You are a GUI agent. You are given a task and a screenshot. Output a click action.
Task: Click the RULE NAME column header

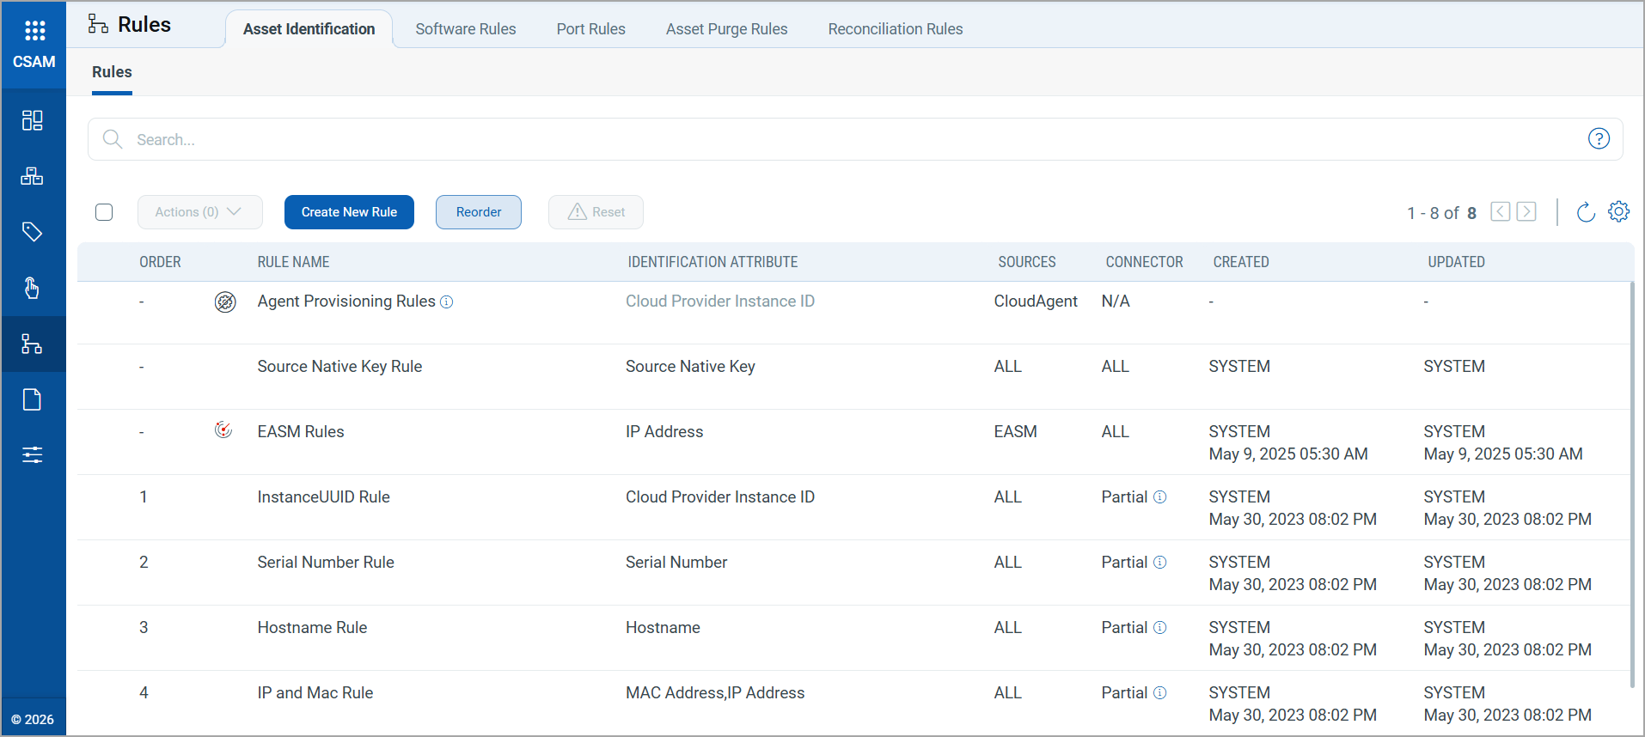293,262
